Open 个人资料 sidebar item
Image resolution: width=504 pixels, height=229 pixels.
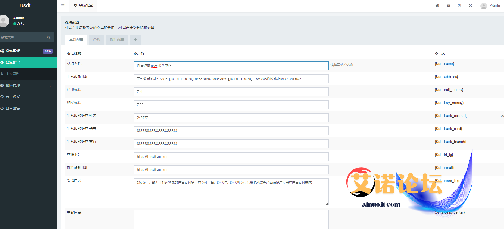28,74
